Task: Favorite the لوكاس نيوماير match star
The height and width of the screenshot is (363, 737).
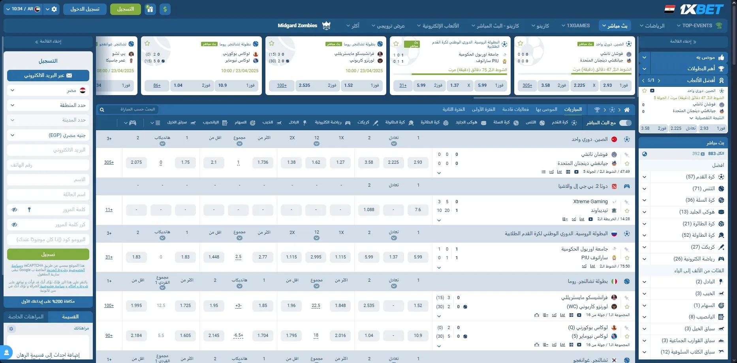Action: (627, 337)
